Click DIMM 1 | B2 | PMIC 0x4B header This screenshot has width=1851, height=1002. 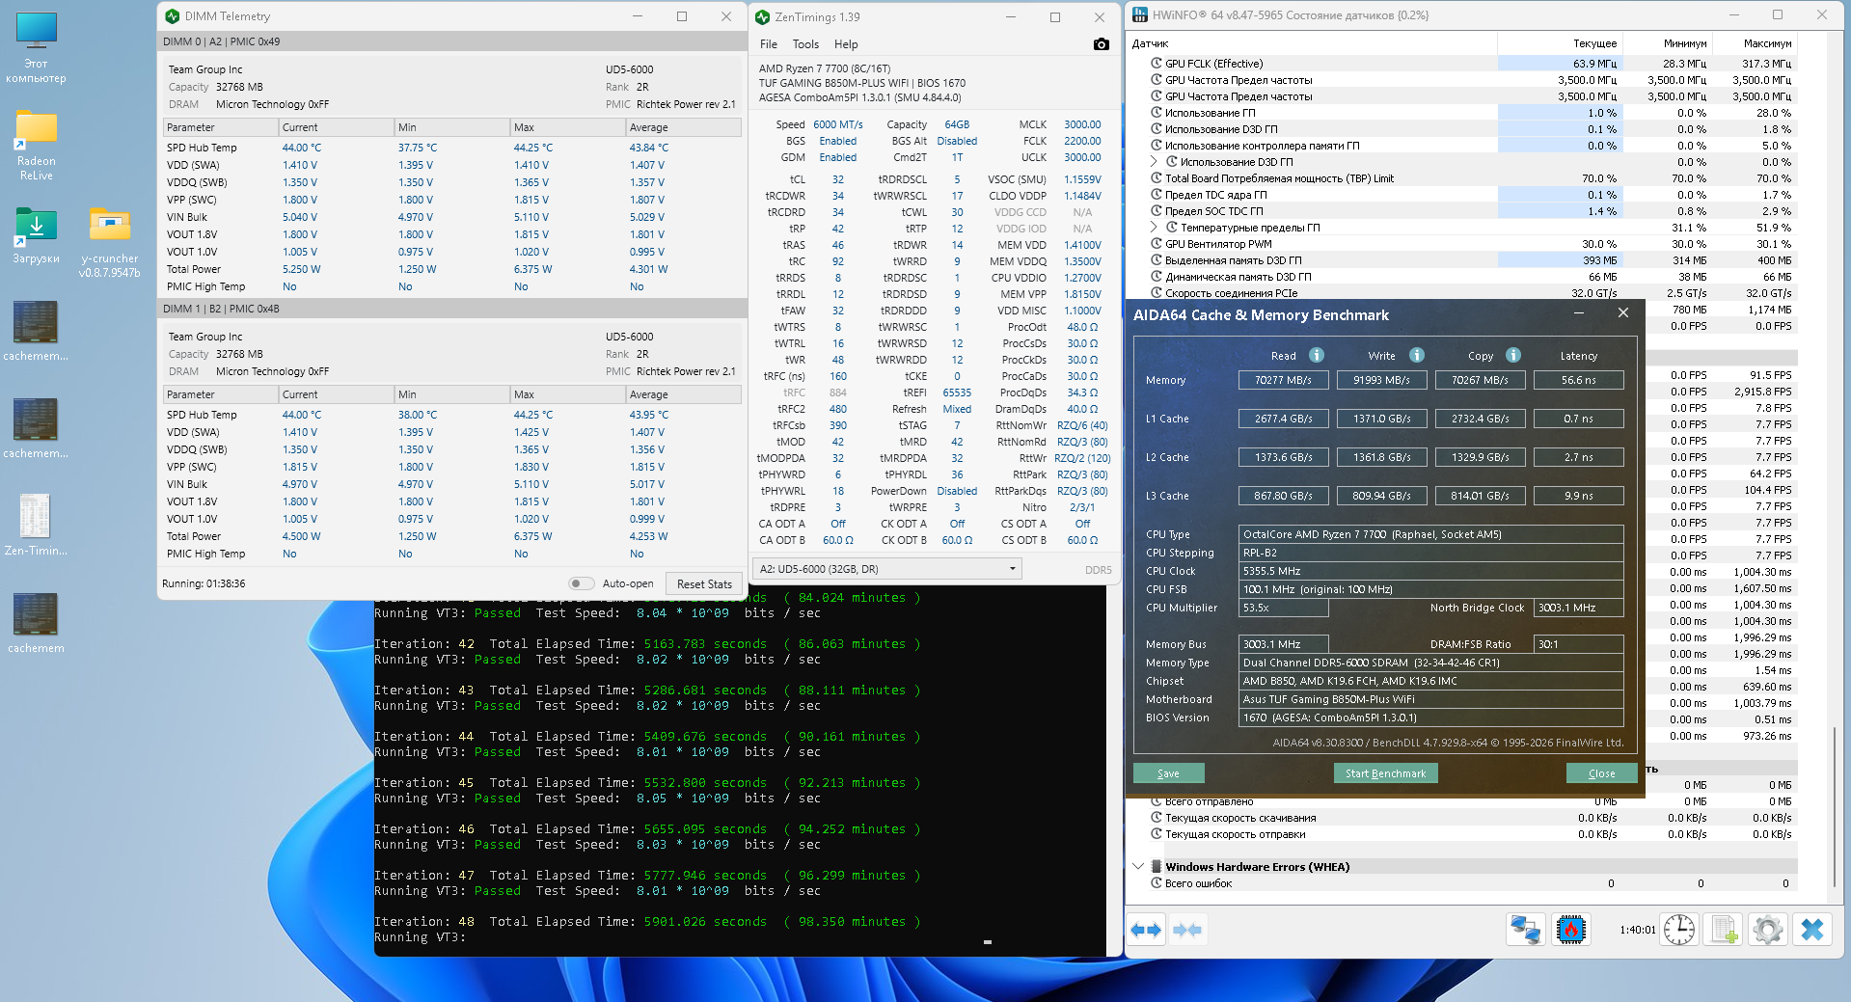pos(452,309)
